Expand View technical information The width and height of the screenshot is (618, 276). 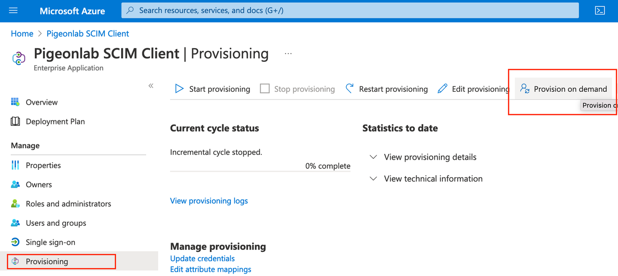[x=426, y=179]
